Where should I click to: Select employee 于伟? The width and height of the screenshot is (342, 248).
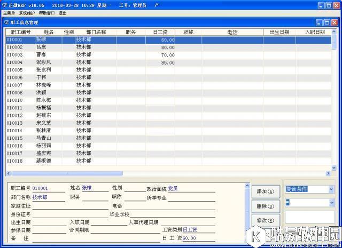pos(168,77)
